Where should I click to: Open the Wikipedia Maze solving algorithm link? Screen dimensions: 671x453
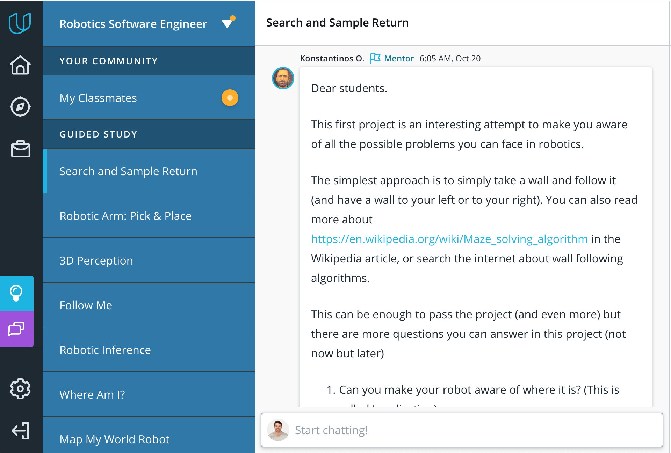449,239
